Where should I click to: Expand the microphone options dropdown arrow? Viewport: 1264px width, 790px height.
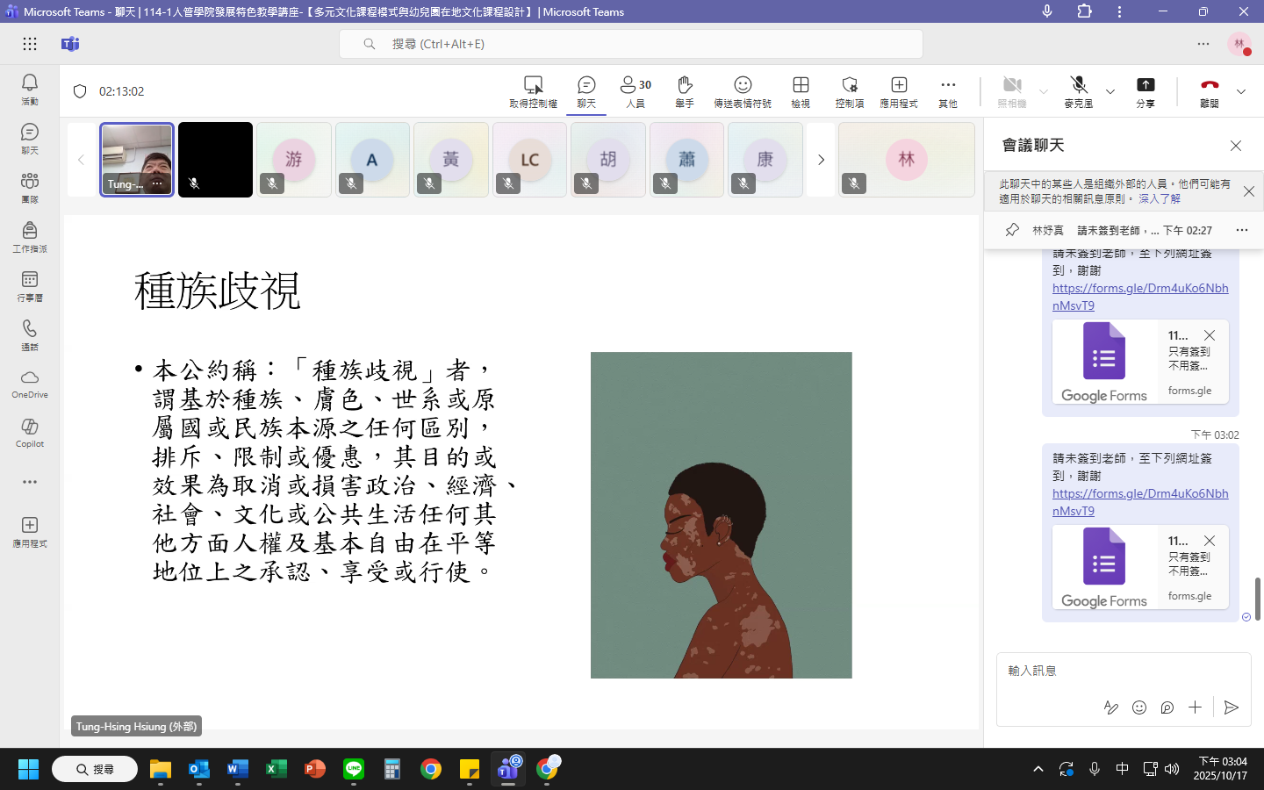pyautogui.click(x=1110, y=91)
